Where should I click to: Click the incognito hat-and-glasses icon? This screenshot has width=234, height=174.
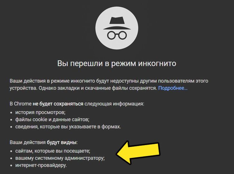tap(117, 28)
